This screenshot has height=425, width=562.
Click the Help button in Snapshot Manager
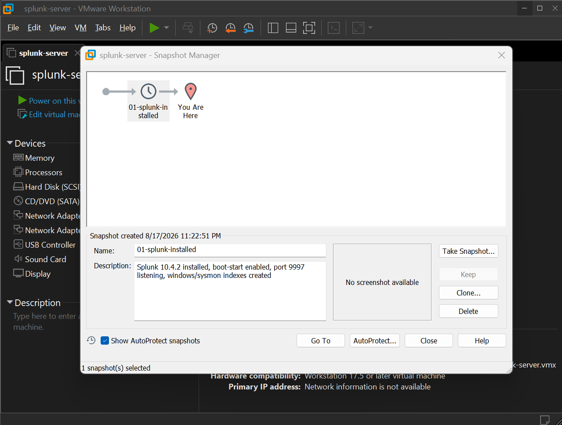click(482, 341)
